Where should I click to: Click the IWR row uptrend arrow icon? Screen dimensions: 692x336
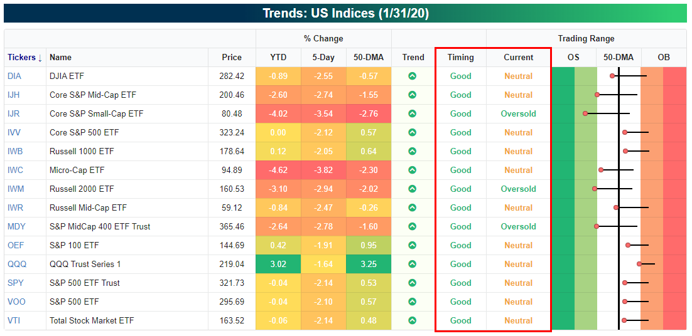(412, 207)
